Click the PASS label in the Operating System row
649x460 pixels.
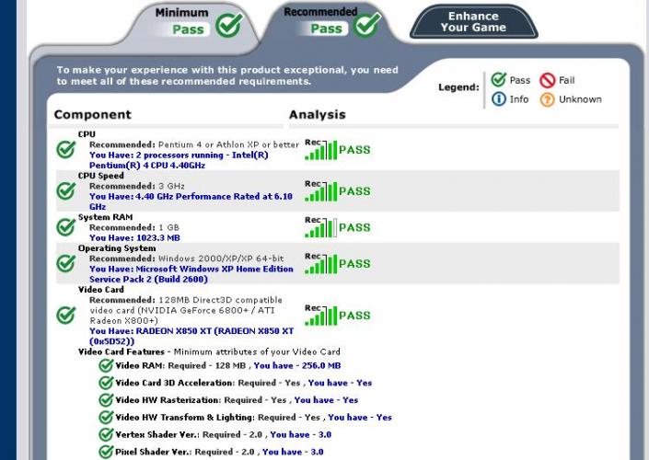(354, 263)
